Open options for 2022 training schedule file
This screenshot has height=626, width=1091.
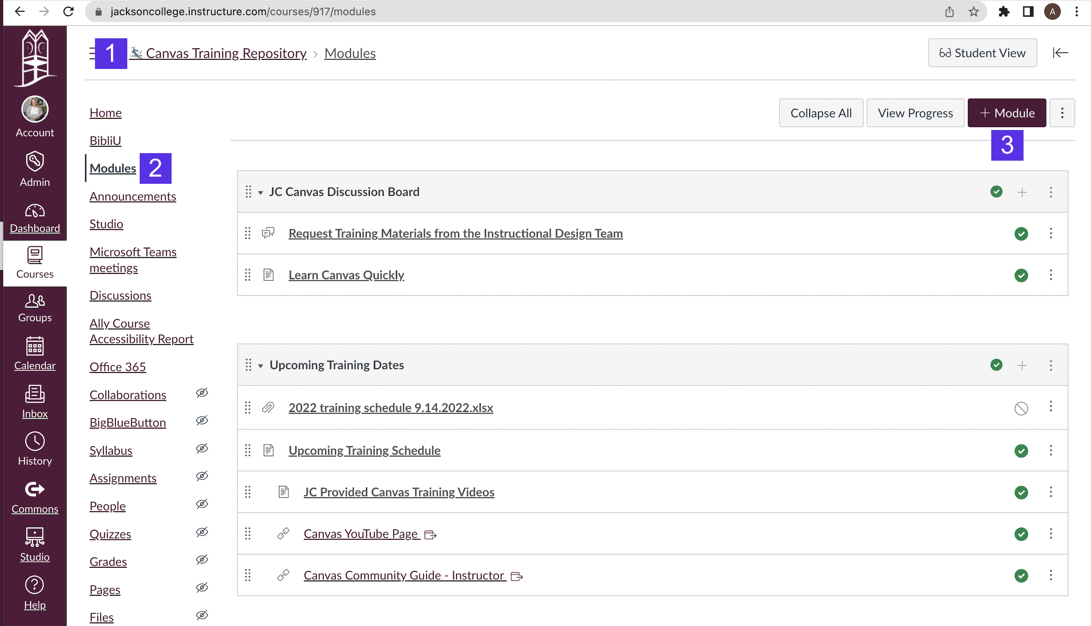(1051, 407)
